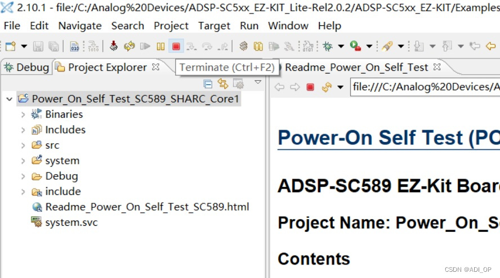
Task: Open the Help menu
Action: pos(329,25)
